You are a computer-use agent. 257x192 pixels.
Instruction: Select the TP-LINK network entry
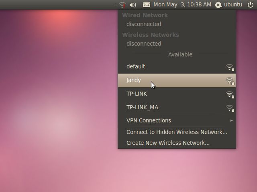[x=177, y=94]
